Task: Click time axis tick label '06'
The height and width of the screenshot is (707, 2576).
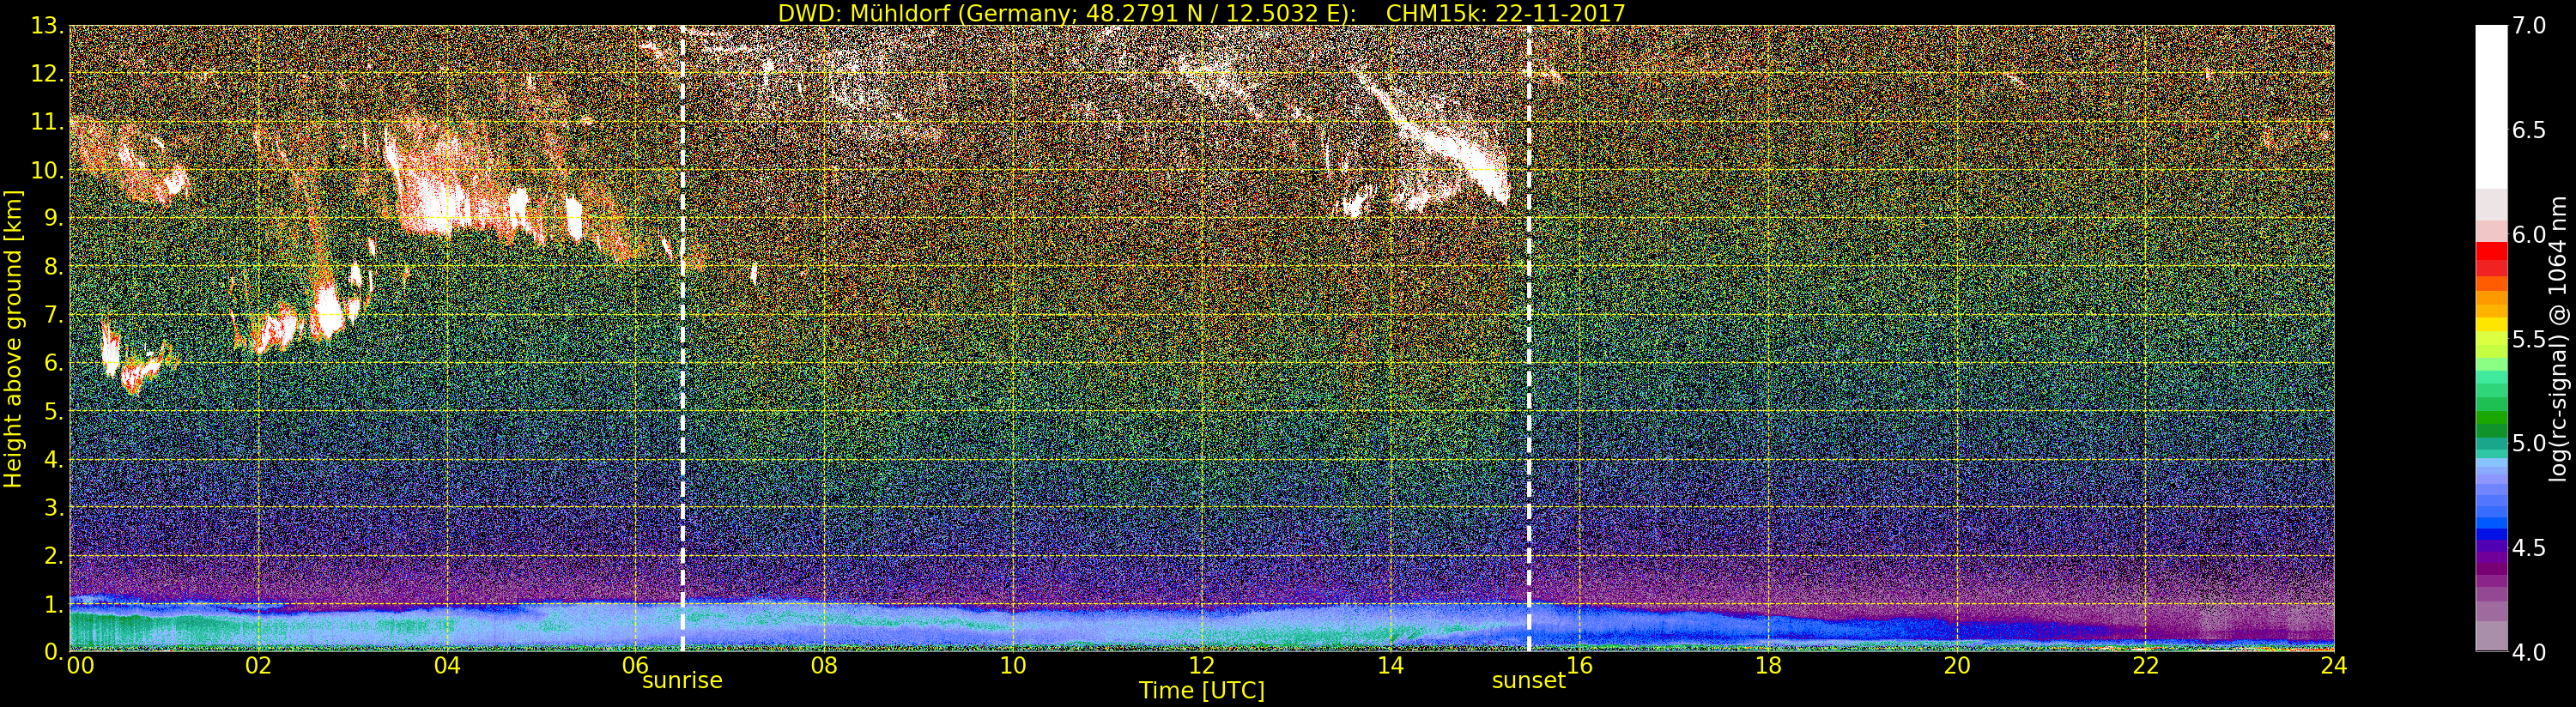Action: [636, 666]
